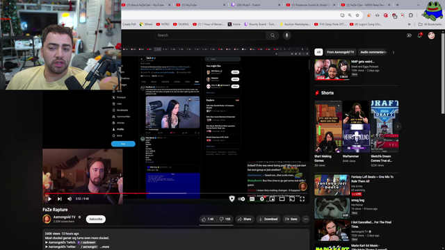Screen dimensions: 445x250
Task: Open the YouTube account avatar menu
Action: point(431,35)
